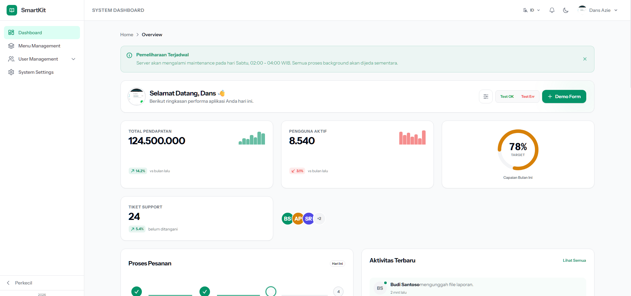Screen dimensions: 631x296
Task: Click the SR purple avatar
Action: tap(308, 219)
